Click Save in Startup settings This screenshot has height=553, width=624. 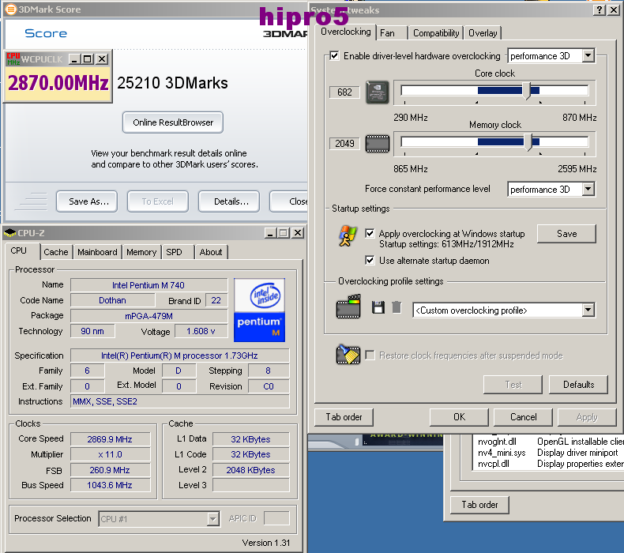(566, 234)
